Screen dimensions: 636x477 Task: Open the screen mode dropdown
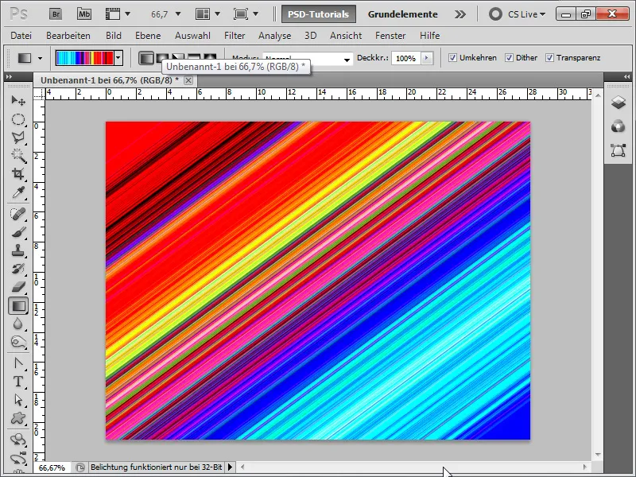(x=255, y=14)
